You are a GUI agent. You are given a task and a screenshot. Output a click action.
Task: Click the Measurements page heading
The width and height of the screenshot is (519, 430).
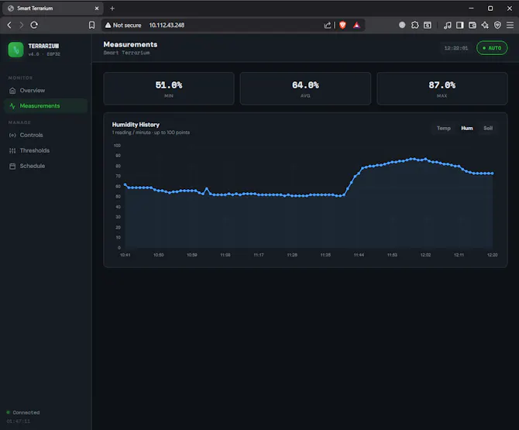(130, 44)
